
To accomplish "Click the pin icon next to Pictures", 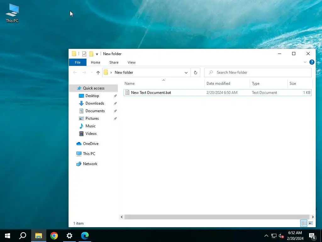I will (x=115, y=119).
